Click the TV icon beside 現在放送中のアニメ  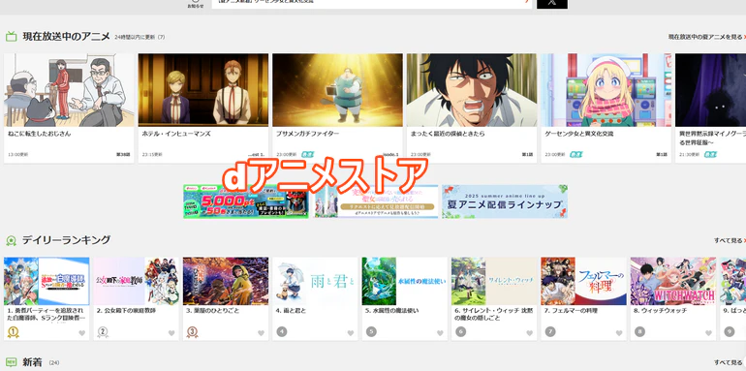pos(11,37)
